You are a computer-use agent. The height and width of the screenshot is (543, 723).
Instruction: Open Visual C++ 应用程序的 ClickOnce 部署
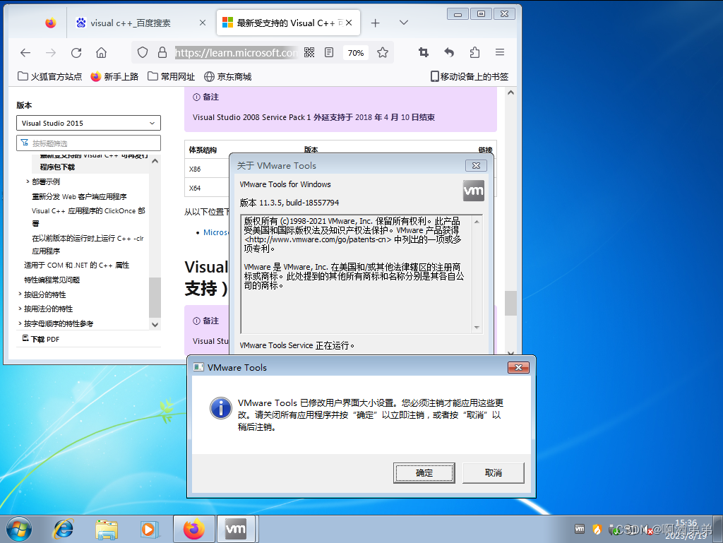coord(88,217)
